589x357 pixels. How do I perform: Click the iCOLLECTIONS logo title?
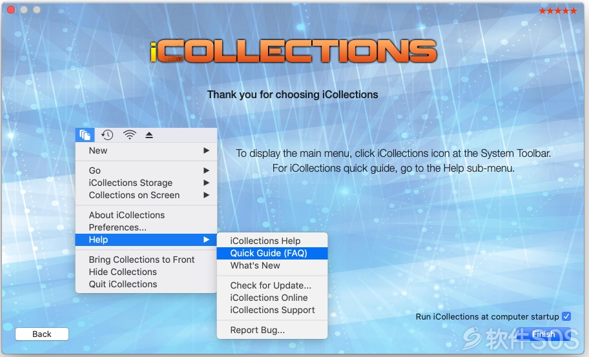pyautogui.click(x=293, y=51)
